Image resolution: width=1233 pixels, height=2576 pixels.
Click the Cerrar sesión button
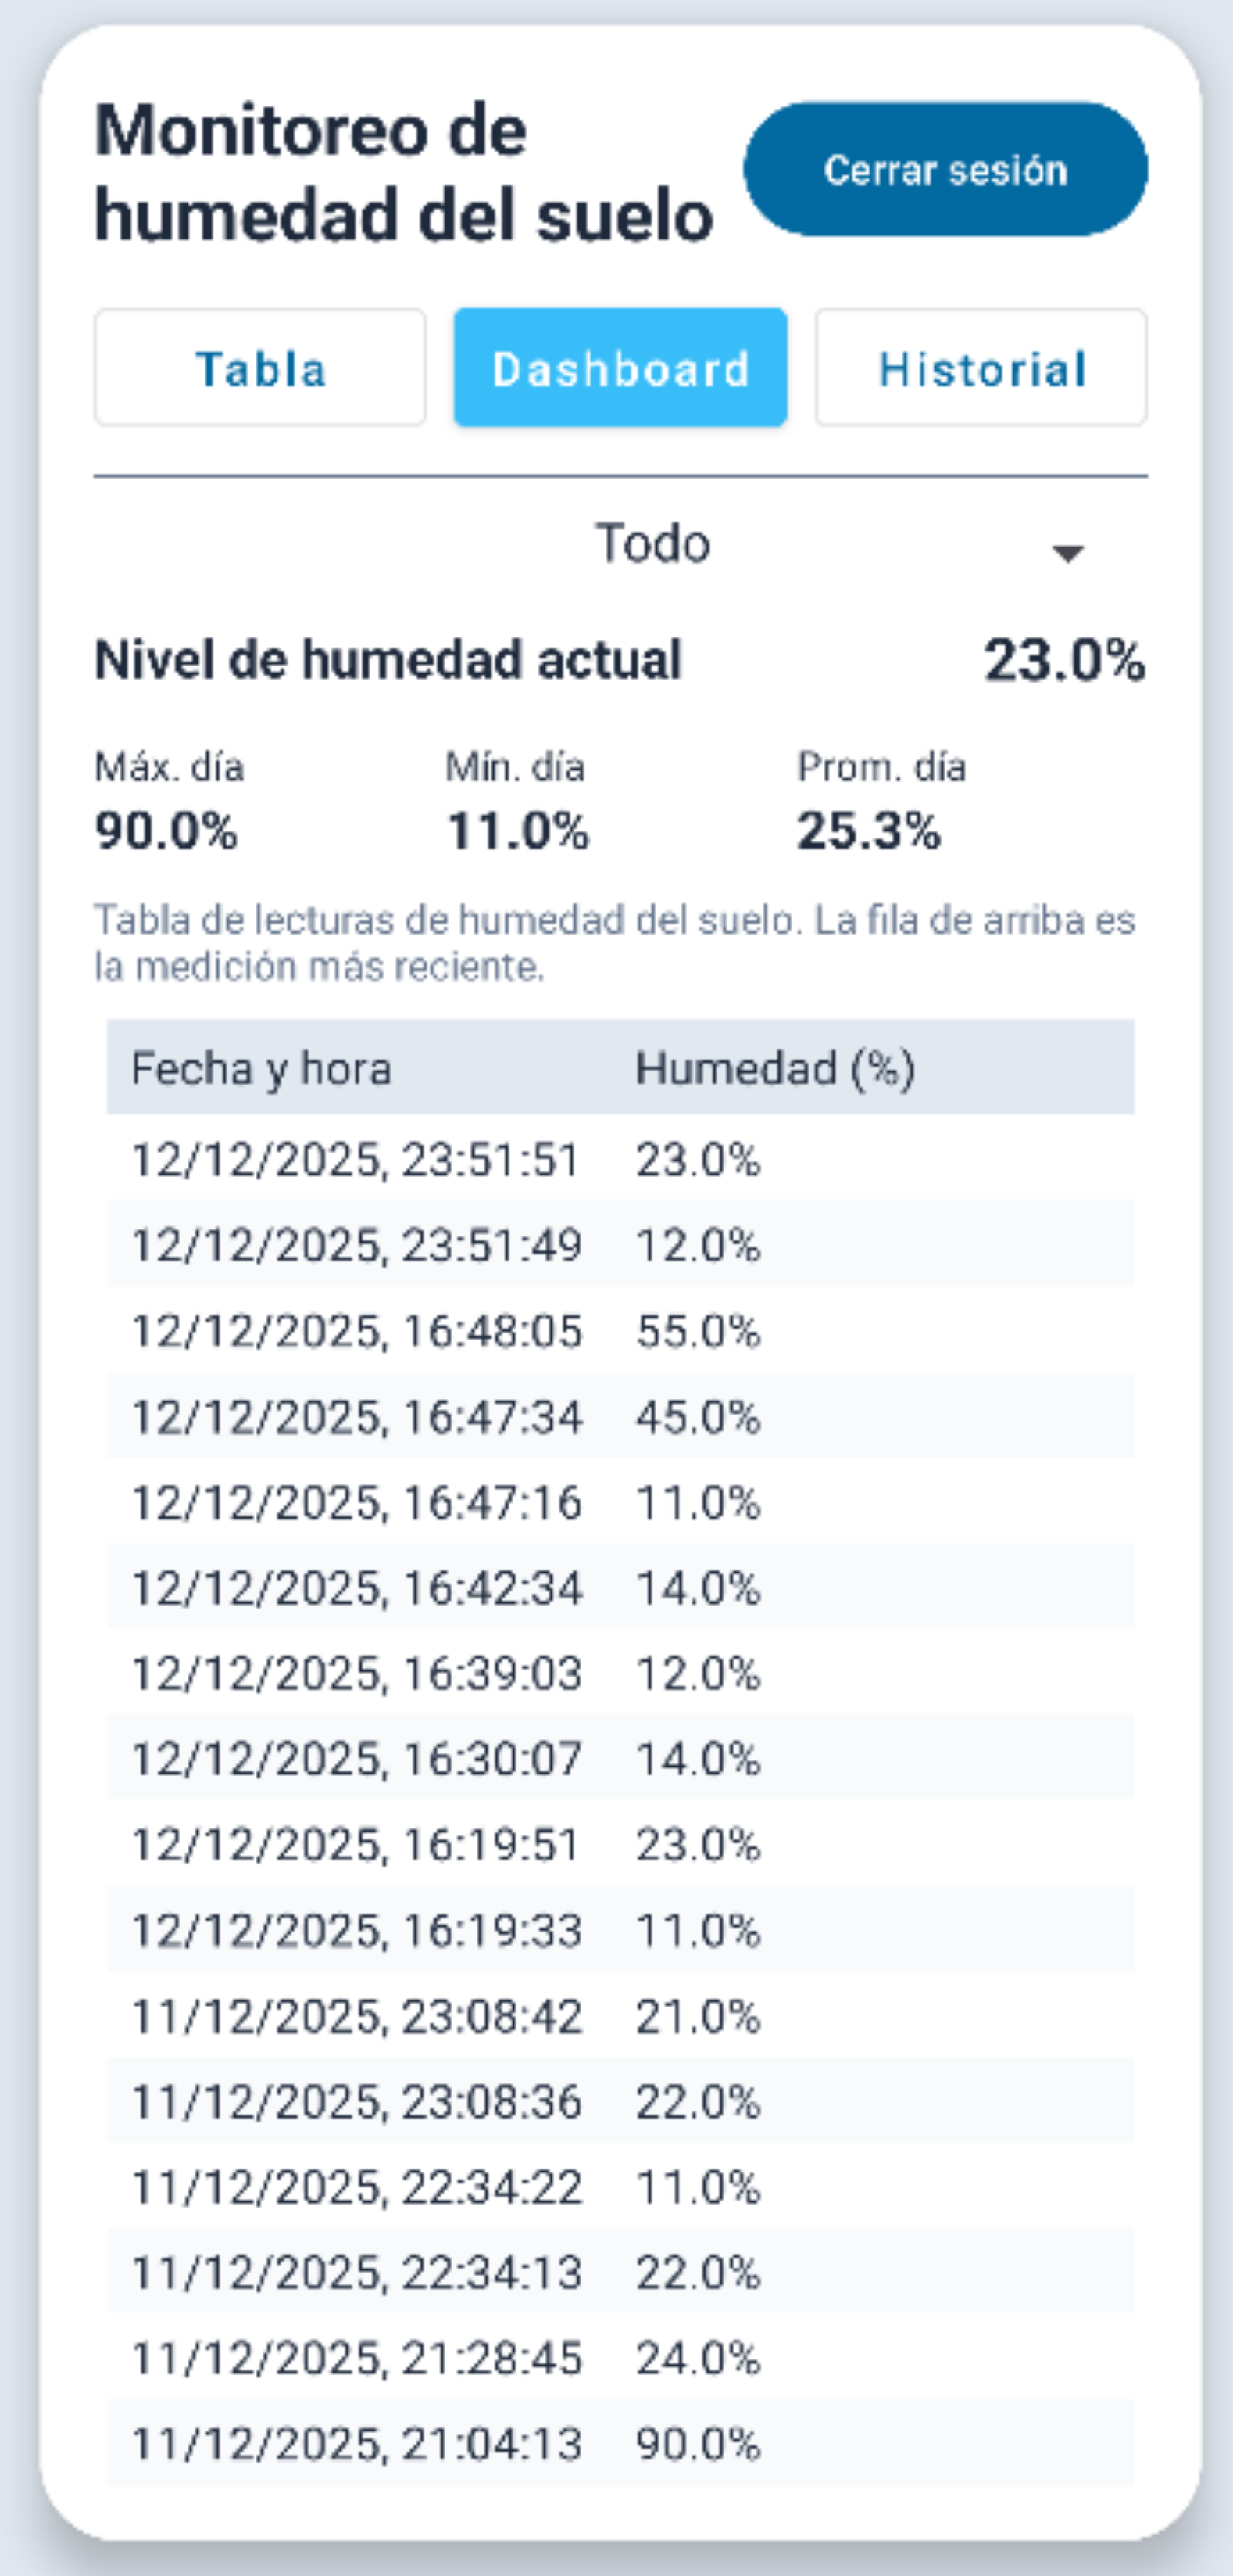point(945,170)
